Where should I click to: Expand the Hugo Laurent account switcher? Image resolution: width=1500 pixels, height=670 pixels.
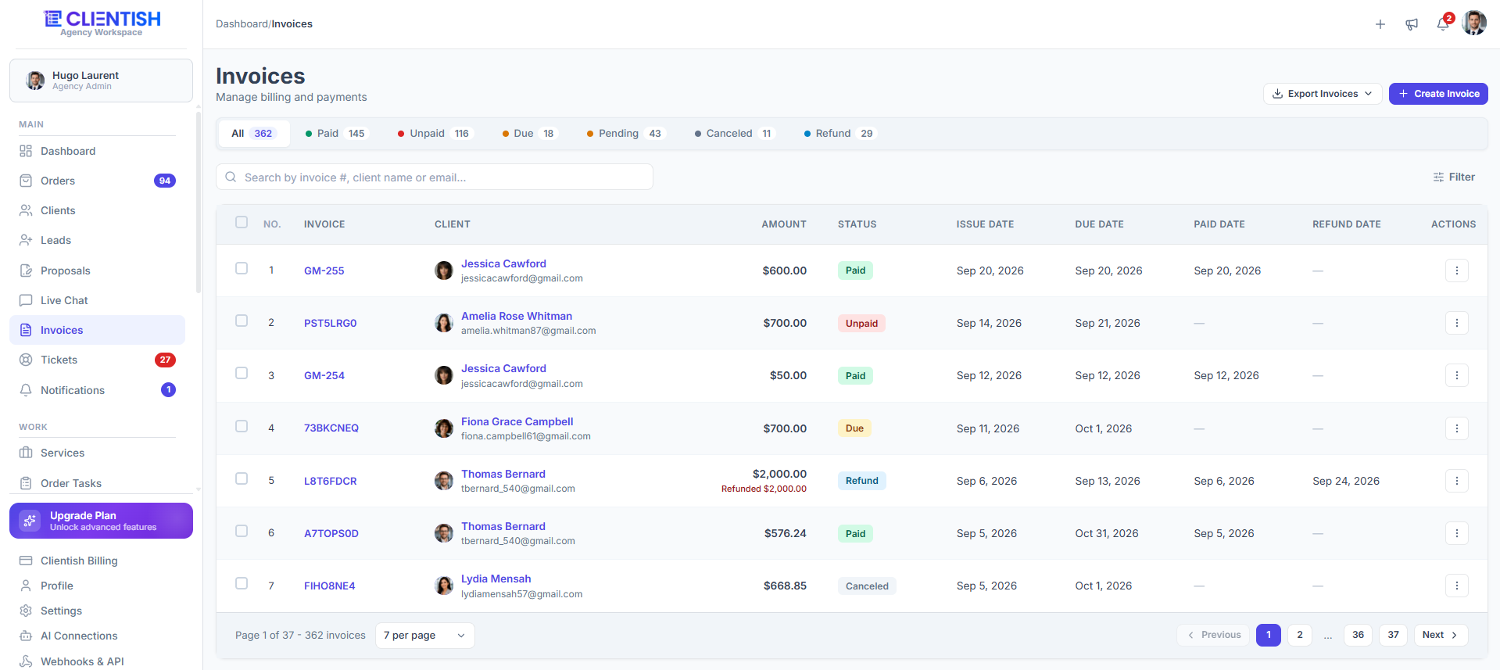(101, 81)
